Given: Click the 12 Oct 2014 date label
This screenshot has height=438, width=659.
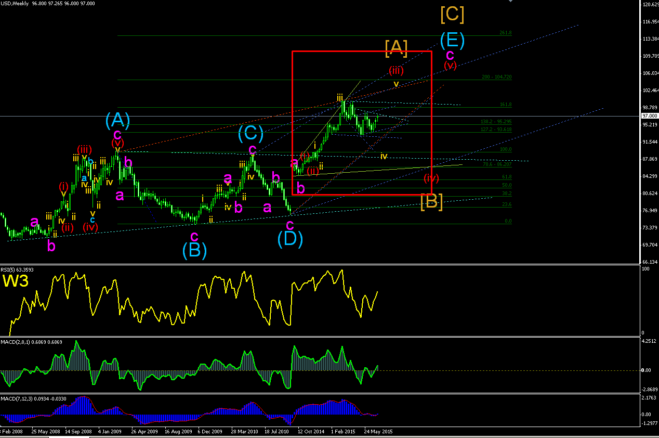Looking at the screenshot, I should (x=311, y=431).
